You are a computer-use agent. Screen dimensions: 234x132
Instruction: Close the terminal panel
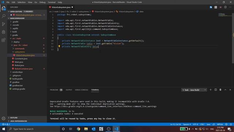tap(230, 89)
